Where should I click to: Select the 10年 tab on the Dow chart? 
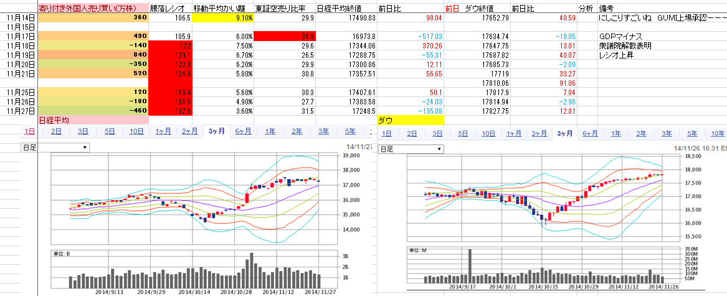[718, 134]
